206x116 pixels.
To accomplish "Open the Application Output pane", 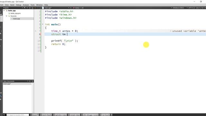I will click(60, 115).
